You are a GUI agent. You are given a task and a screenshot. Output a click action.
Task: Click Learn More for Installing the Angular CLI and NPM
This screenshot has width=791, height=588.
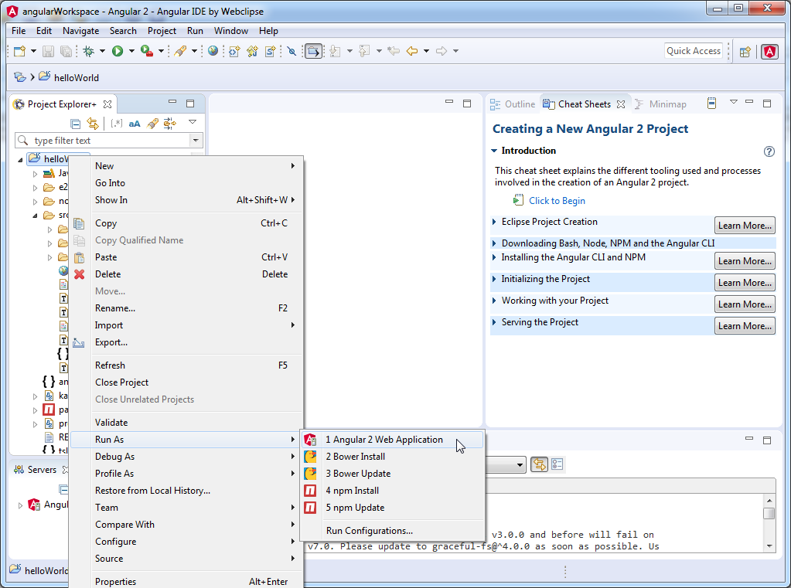click(x=745, y=260)
